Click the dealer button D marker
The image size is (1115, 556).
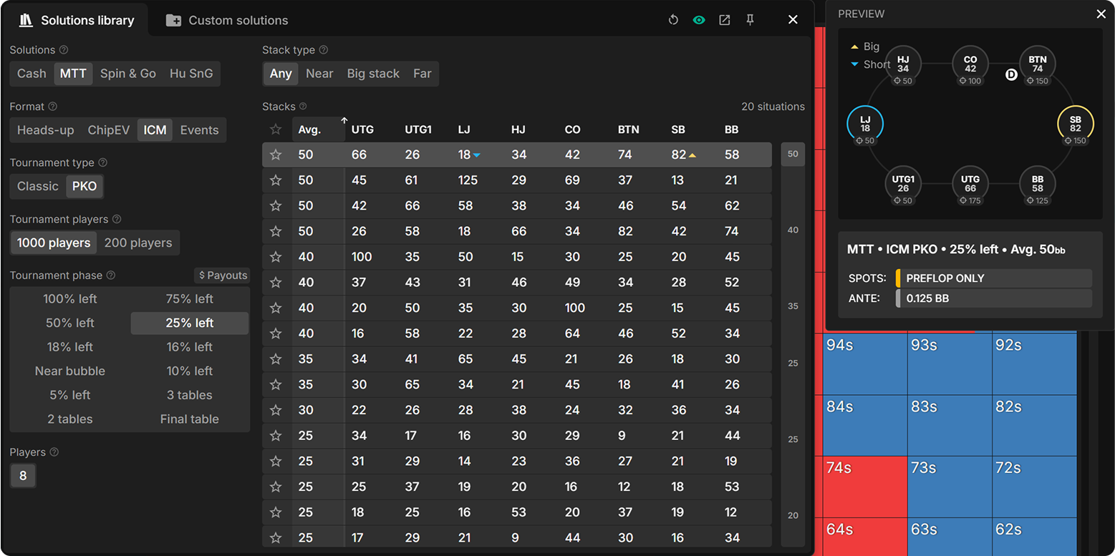(1011, 74)
